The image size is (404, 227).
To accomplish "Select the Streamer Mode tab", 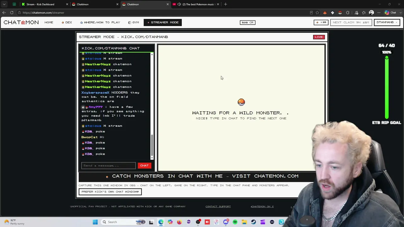I will (163, 22).
